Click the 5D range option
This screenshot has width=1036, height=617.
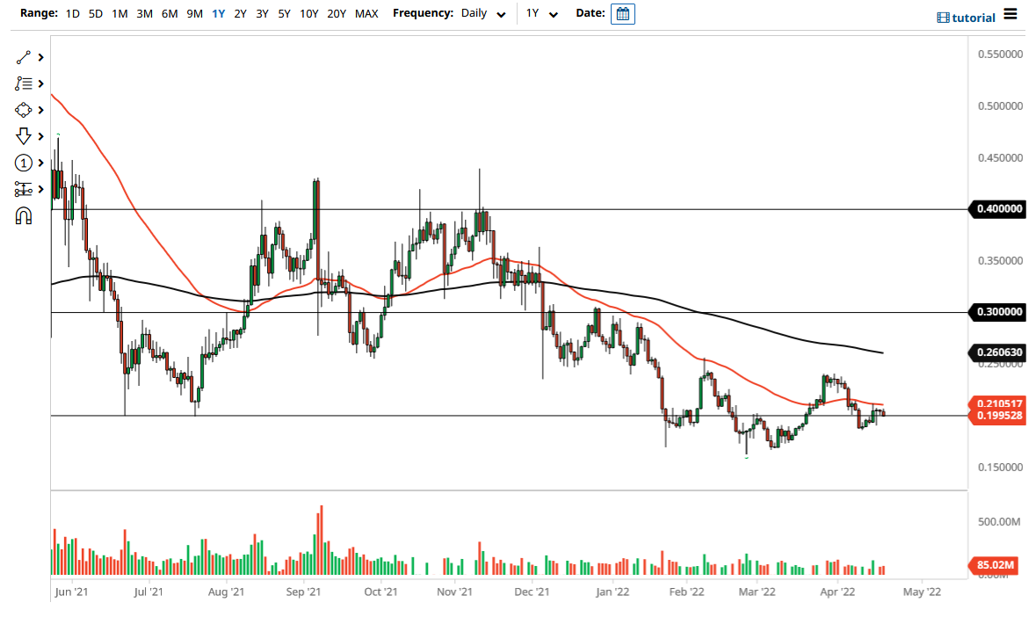click(x=95, y=13)
